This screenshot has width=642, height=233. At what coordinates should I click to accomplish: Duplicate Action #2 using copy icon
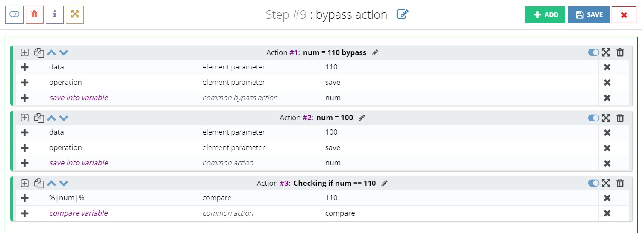[39, 118]
